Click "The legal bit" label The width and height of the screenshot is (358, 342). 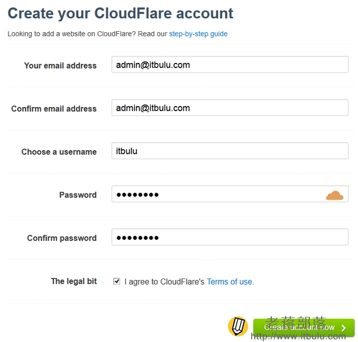[x=74, y=281]
